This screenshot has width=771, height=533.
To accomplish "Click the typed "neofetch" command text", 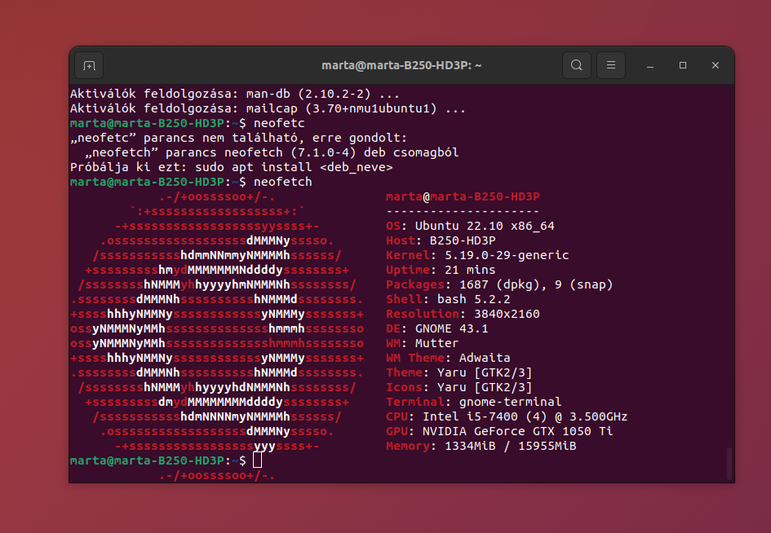I will click(283, 182).
